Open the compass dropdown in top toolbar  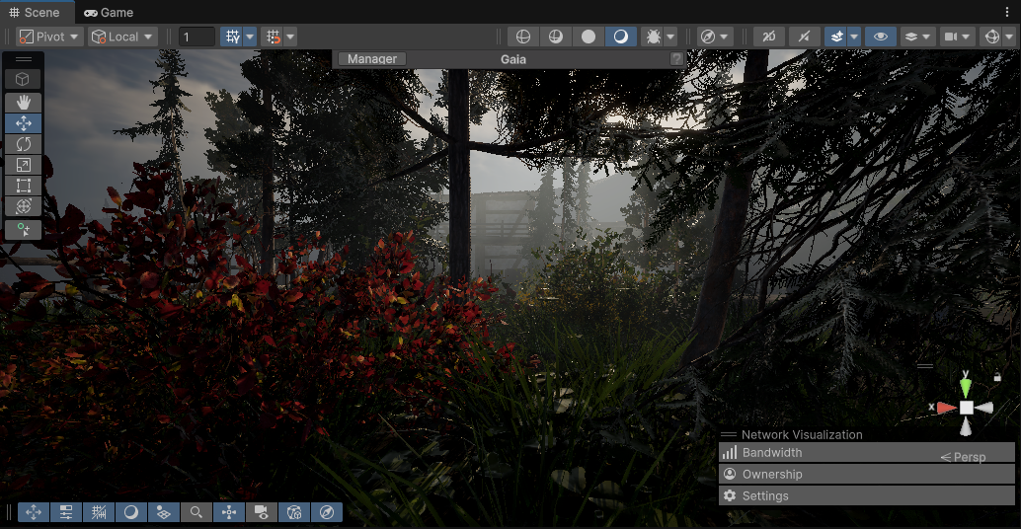[715, 37]
